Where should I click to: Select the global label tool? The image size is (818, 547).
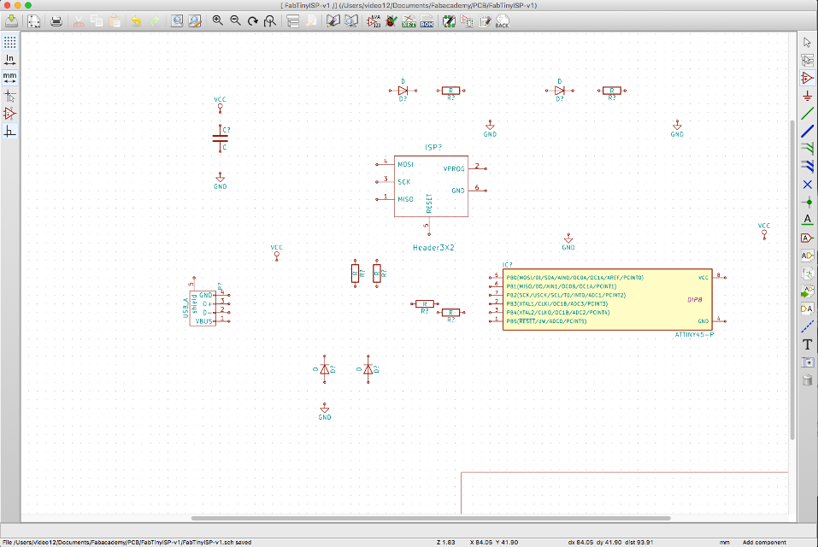(808, 238)
